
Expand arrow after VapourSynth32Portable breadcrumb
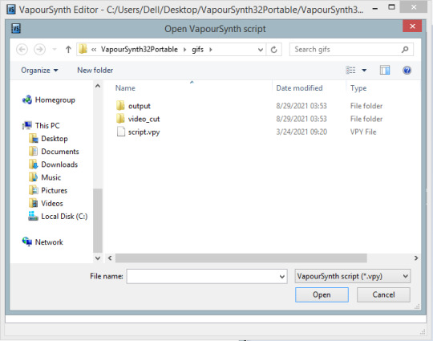tap(185, 50)
